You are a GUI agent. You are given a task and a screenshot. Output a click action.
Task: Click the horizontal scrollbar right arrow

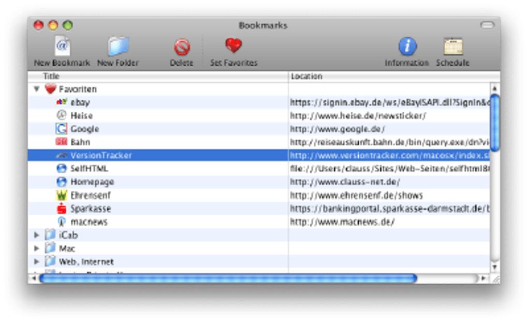point(483,278)
